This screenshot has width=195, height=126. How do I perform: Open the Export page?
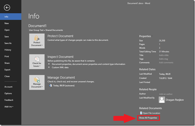pos(7,70)
